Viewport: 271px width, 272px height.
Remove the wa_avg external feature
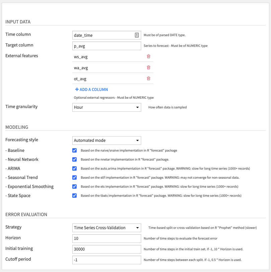coord(149,68)
